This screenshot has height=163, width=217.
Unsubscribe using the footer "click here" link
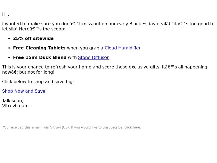pyautogui.click(x=132, y=127)
